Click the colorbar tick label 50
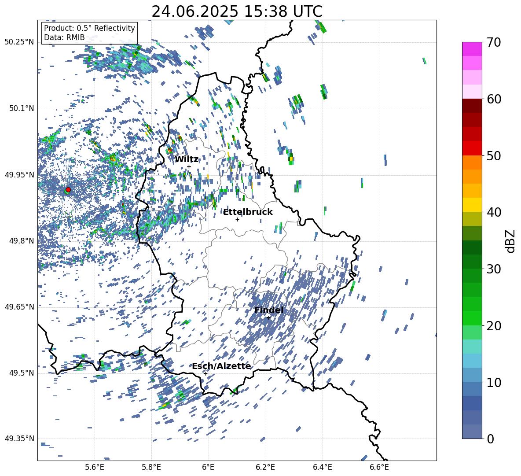Viewport: 521px width, 476px height. (x=493, y=156)
